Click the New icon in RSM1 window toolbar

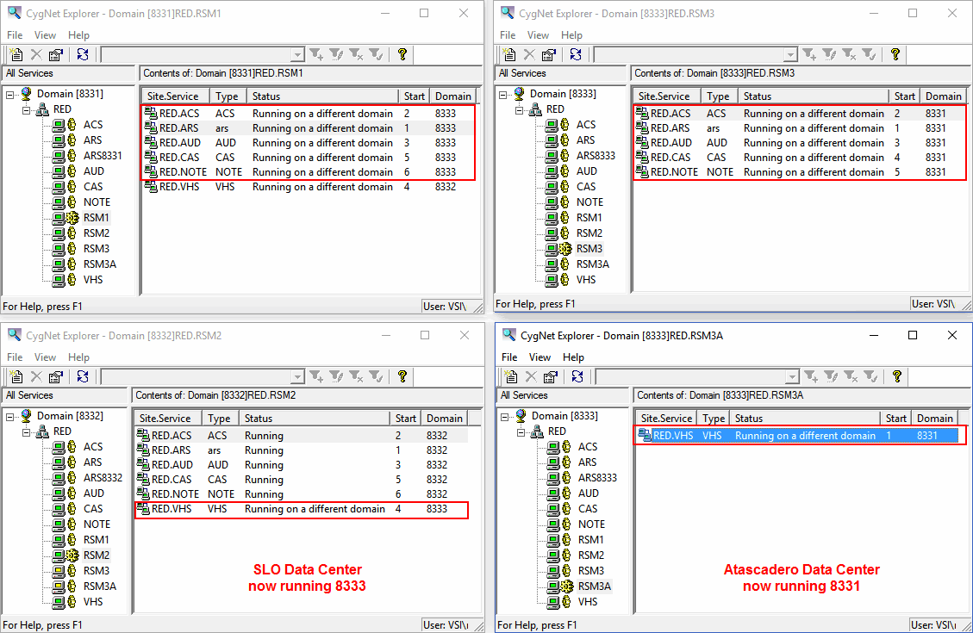[x=16, y=54]
